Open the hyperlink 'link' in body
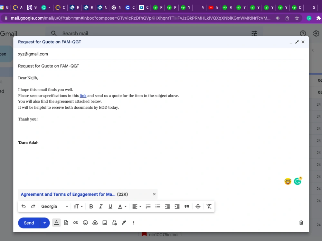 (83, 95)
